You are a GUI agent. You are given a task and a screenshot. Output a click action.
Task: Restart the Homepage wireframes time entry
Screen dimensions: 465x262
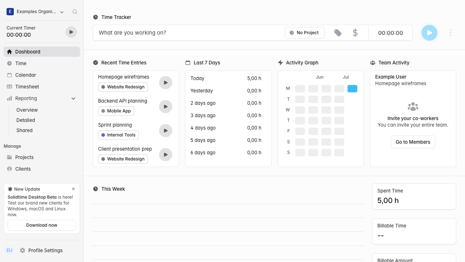(x=166, y=83)
